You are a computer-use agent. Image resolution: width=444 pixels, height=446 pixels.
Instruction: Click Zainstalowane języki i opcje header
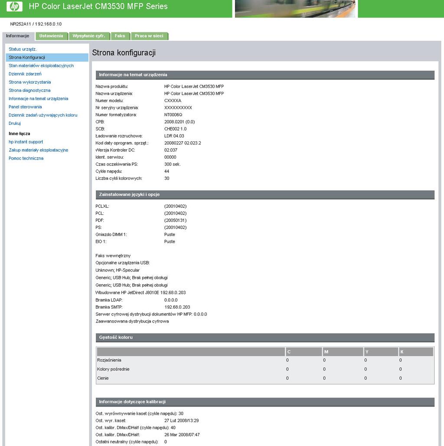[265, 195]
